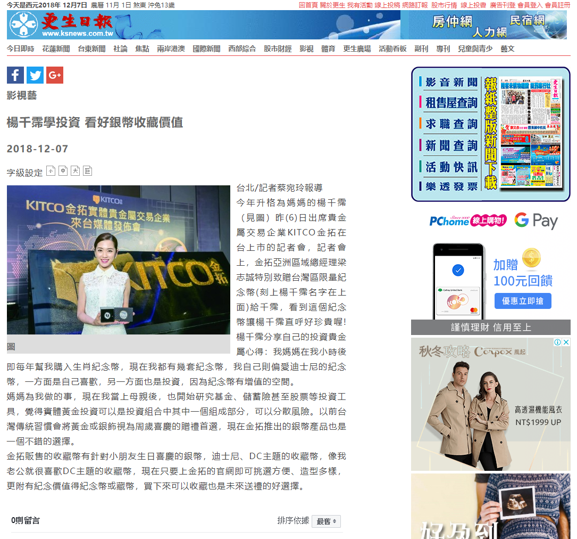This screenshot has width=577, height=539.
Task: Share article via Twitter icon
Action: click(x=35, y=75)
